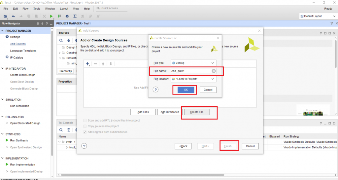Click the plus add icon in Add Sources
The width and height of the screenshot is (338, 180).
tap(88, 64)
